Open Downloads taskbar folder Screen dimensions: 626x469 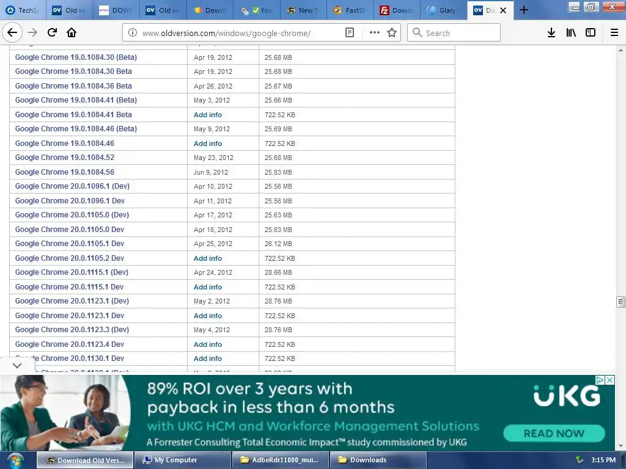(378, 460)
